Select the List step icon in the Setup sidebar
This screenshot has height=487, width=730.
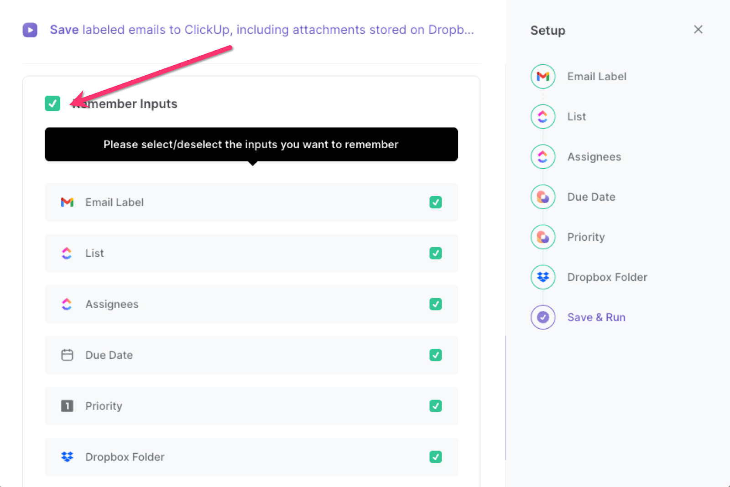(542, 116)
